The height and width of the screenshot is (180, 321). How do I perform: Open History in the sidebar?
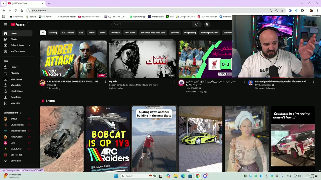[17, 67]
